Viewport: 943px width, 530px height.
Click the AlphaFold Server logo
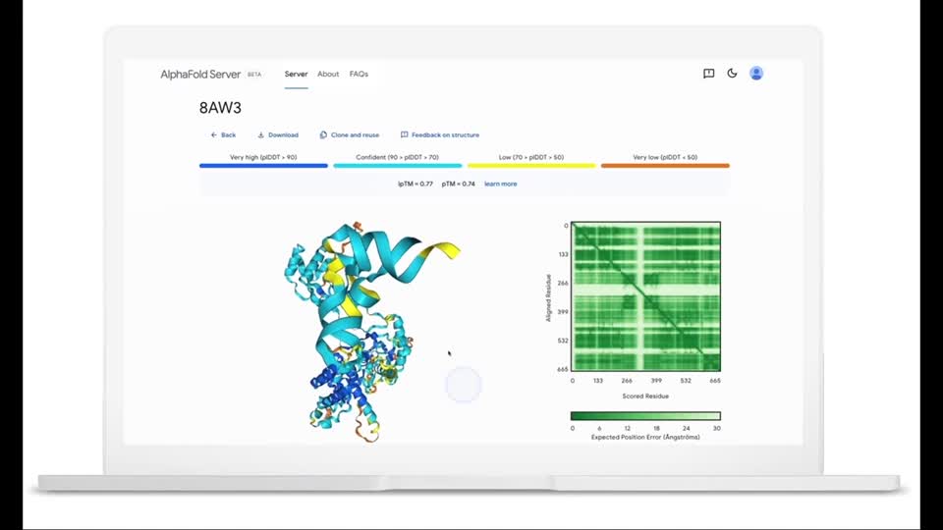pos(200,74)
